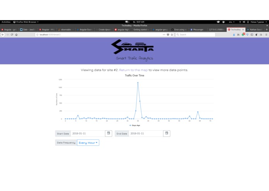Click the 'Smart Trafic Analytics' tagline
Viewport: 269px width, 191px height.
134,58
